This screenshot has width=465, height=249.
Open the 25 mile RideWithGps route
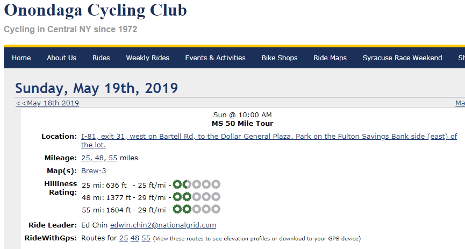pyautogui.click(x=124, y=238)
